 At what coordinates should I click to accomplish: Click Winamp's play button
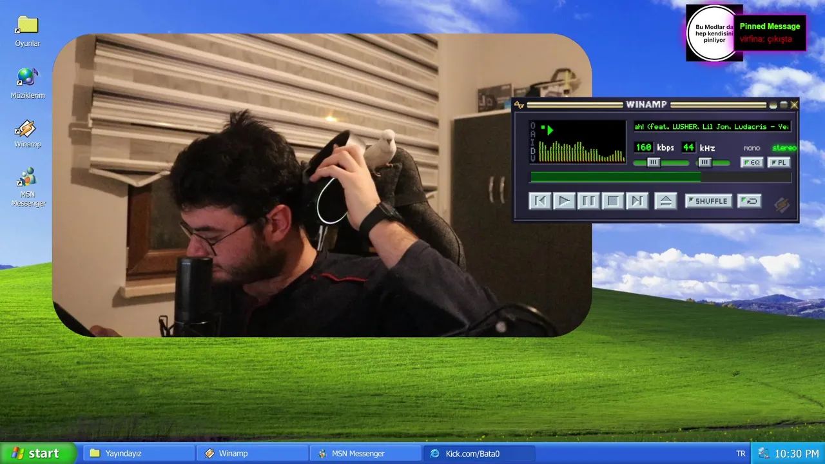click(564, 201)
